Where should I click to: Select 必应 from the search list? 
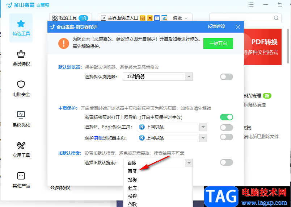(158, 188)
